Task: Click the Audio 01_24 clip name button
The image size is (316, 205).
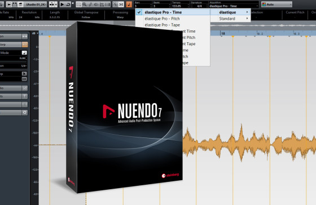Action: 36,5
